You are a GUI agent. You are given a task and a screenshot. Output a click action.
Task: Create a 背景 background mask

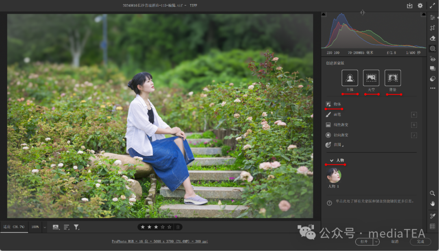click(x=393, y=78)
